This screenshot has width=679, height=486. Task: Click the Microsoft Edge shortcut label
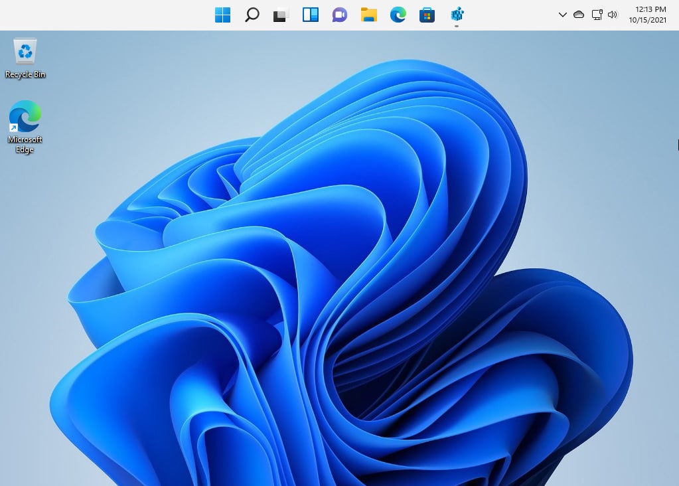click(25, 144)
